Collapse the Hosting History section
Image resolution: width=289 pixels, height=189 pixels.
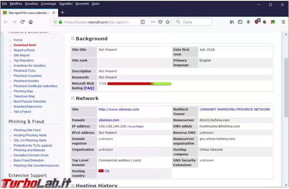(x=73, y=186)
